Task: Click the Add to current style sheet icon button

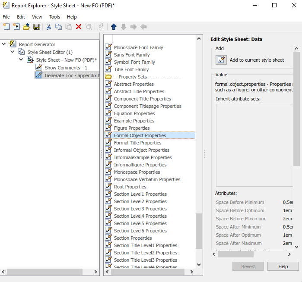Action: click(221, 60)
